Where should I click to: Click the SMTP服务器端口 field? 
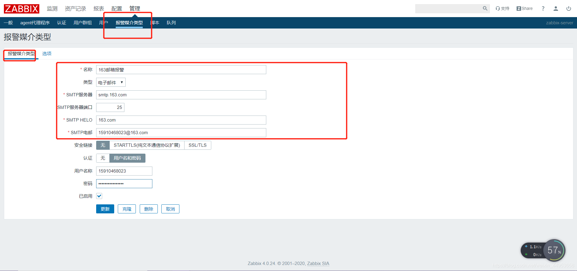[x=110, y=107]
